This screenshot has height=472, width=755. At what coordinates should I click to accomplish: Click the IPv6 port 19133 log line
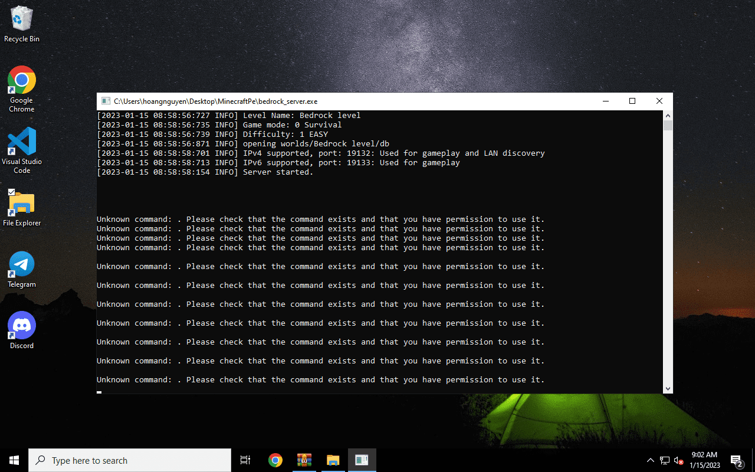point(278,163)
